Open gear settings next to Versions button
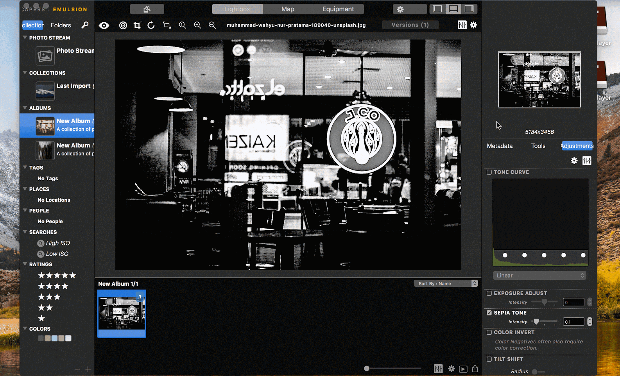 click(x=473, y=25)
